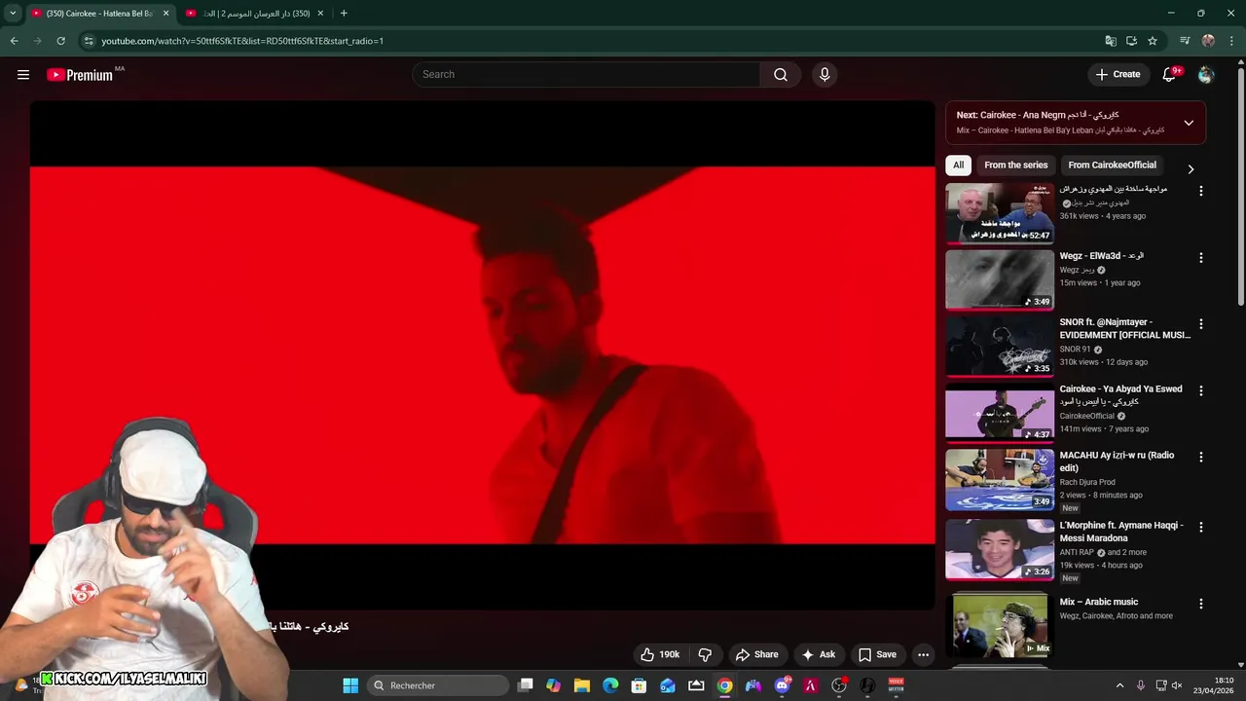Open the tab search dropdown in Chrome
1246x701 pixels.
coord(13,14)
